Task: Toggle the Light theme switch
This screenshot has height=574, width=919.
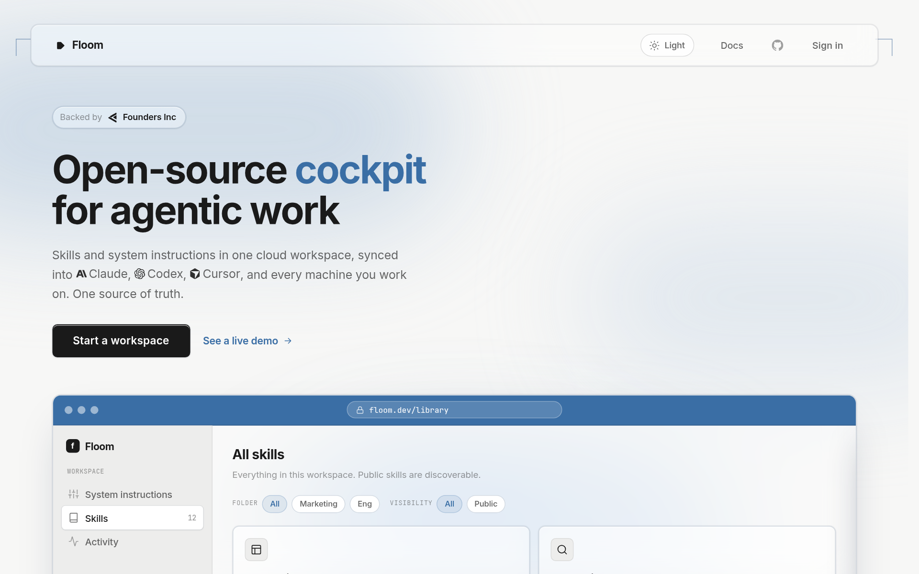Action: pos(667,45)
